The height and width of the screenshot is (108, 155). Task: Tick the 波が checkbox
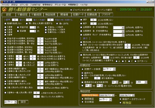coord(81,20)
